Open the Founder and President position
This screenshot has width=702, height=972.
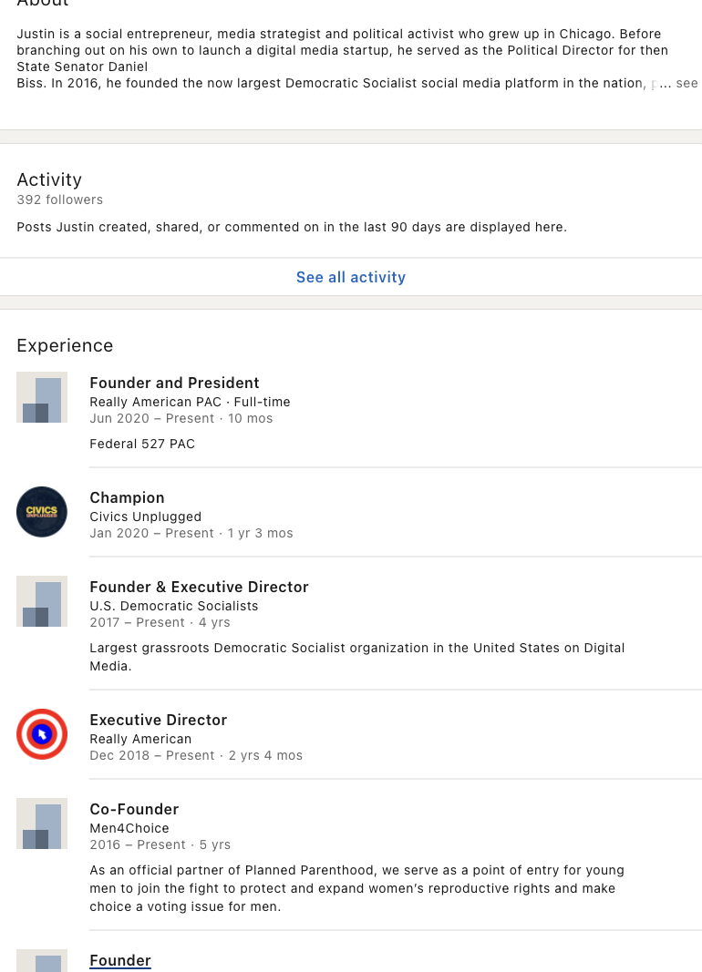click(174, 383)
